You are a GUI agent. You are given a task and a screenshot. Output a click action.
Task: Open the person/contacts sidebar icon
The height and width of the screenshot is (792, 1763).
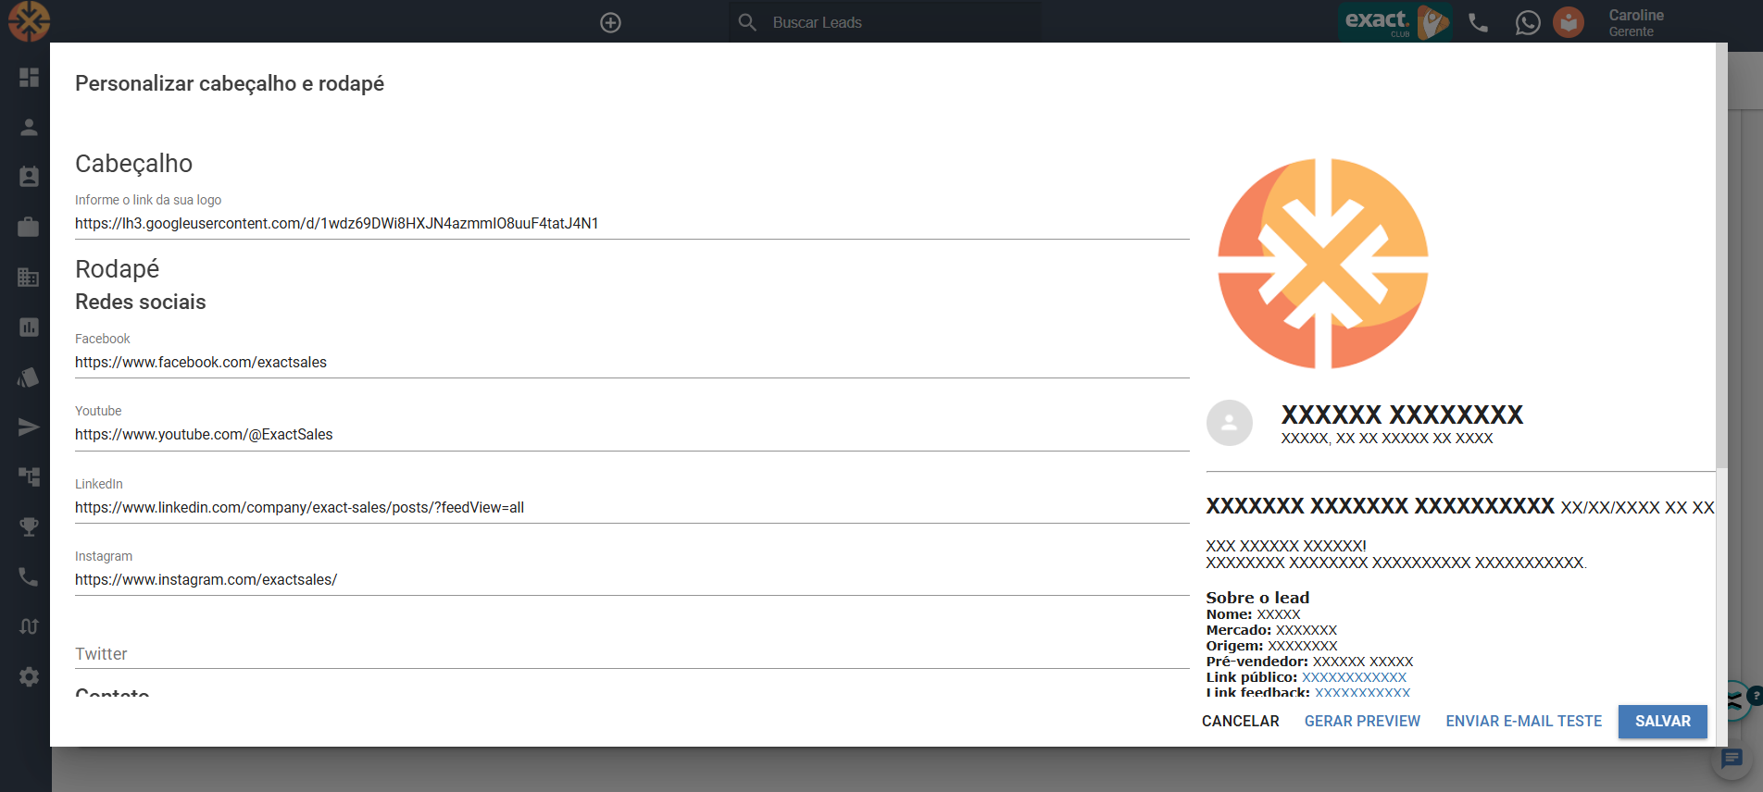(x=29, y=127)
